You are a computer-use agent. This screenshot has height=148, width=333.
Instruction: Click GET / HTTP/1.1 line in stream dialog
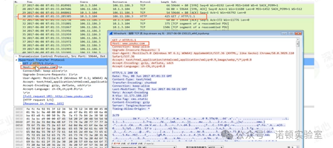point(124,40)
